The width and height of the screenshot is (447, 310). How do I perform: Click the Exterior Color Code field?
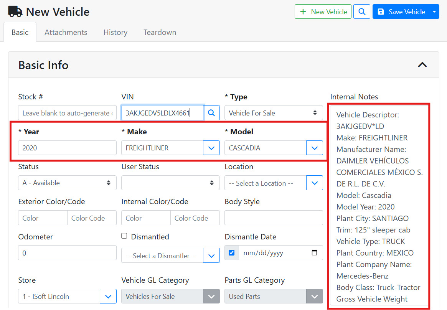pos(92,218)
